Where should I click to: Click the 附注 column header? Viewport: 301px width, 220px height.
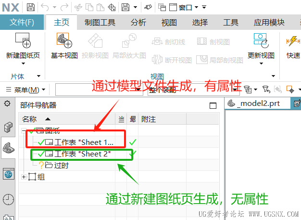pyautogui.click(x=162, y=119)
